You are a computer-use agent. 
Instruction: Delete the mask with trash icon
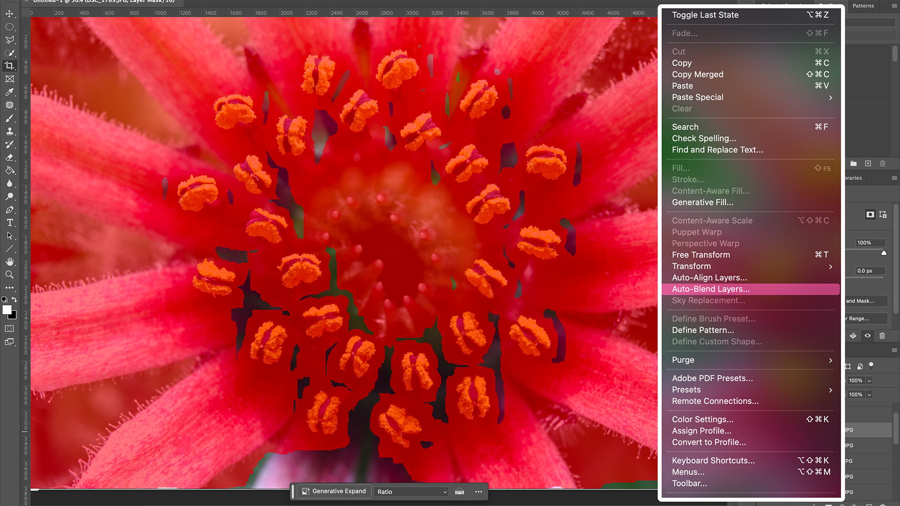tap(882, 336)
